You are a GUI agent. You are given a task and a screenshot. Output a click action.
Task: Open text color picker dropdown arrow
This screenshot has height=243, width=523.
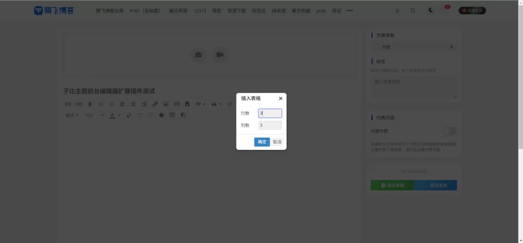pos(119,115)
